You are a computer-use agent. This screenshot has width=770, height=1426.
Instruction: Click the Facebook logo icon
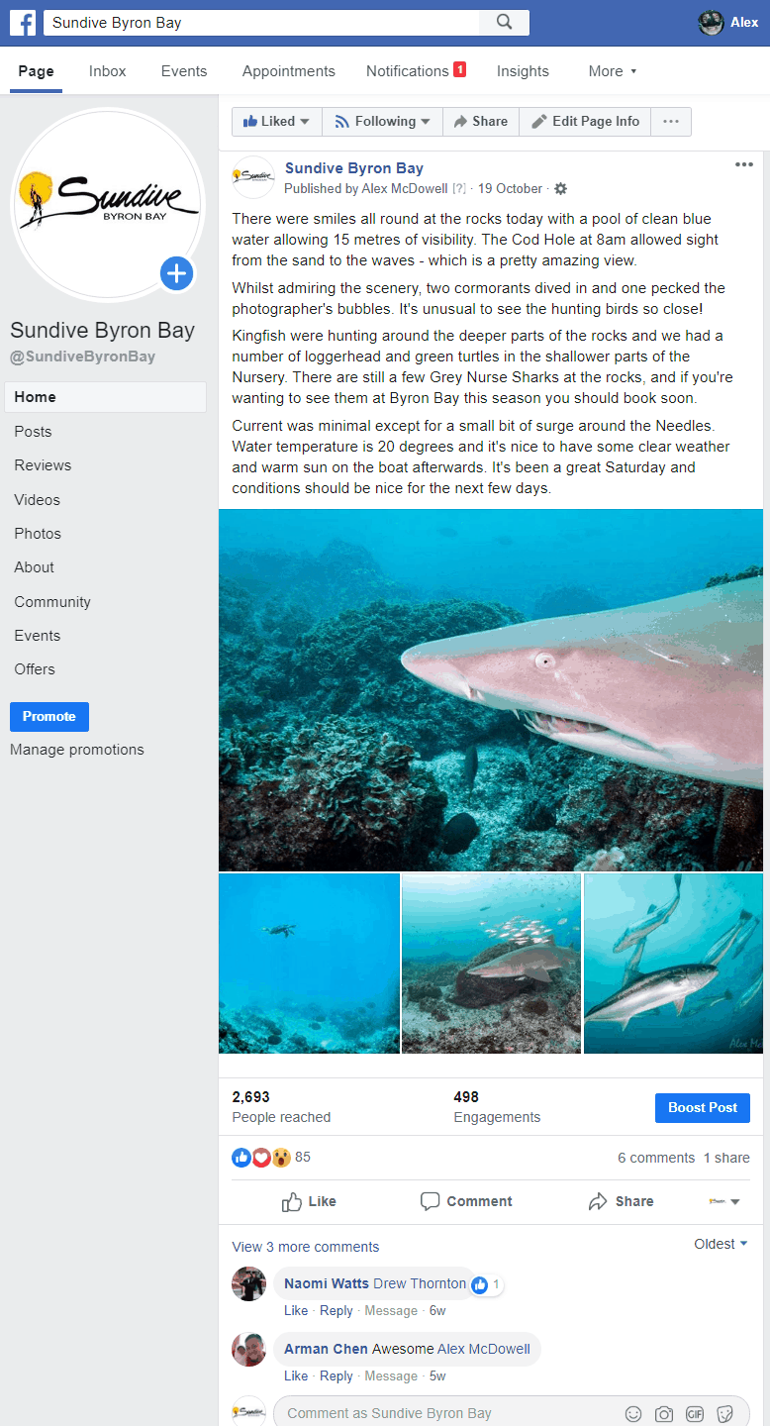23,23
